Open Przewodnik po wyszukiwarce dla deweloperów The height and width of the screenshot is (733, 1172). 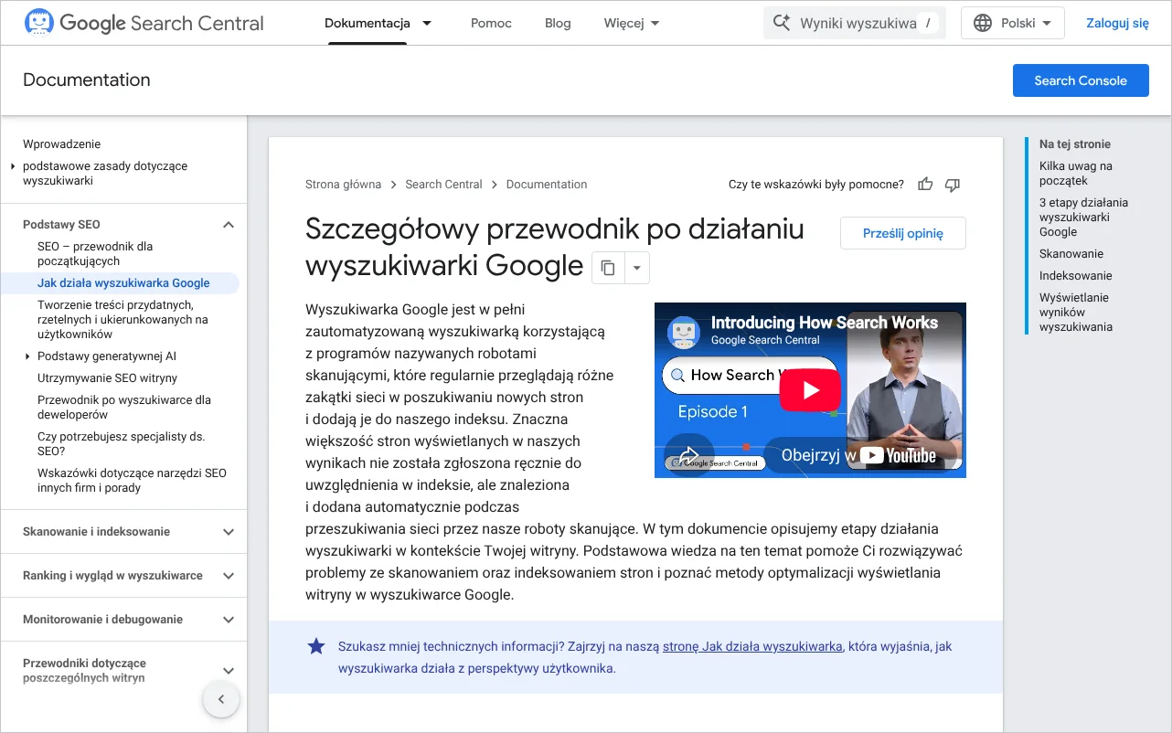point(124,408)
